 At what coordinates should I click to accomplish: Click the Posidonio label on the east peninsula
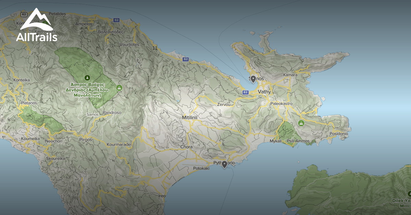[339, 134]
